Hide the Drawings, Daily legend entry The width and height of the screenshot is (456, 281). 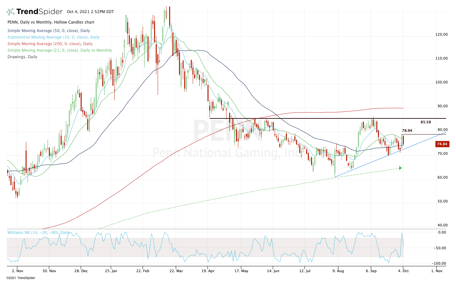pyautogui.click(x=22, y=57)
